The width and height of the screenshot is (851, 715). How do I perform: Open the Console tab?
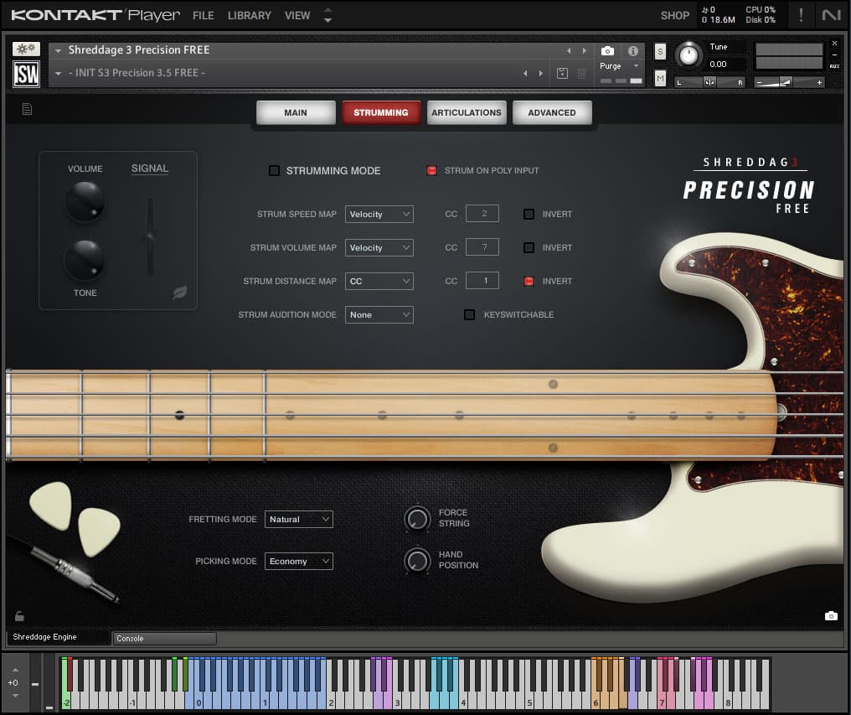pyautogui.click(x=164, y=639)
